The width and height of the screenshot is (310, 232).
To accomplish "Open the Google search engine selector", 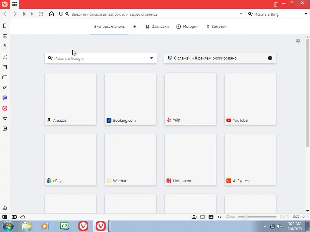I will pos(50,58).
